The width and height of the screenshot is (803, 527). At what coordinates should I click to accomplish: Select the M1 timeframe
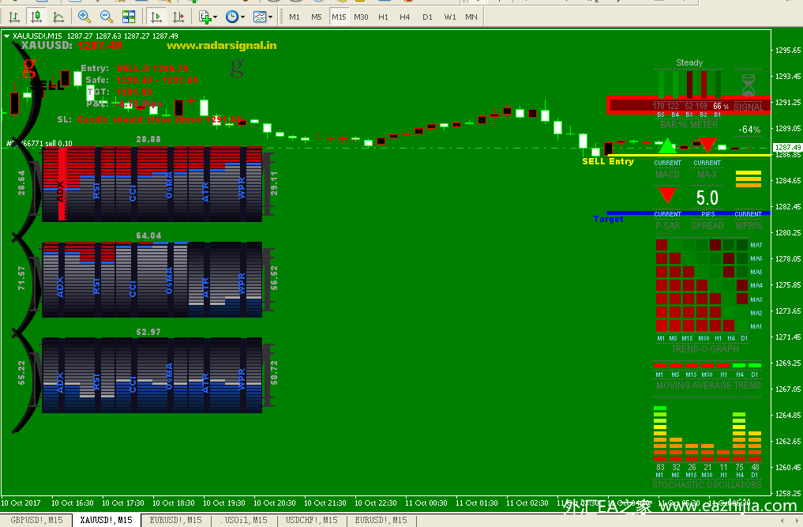[295, 17]
